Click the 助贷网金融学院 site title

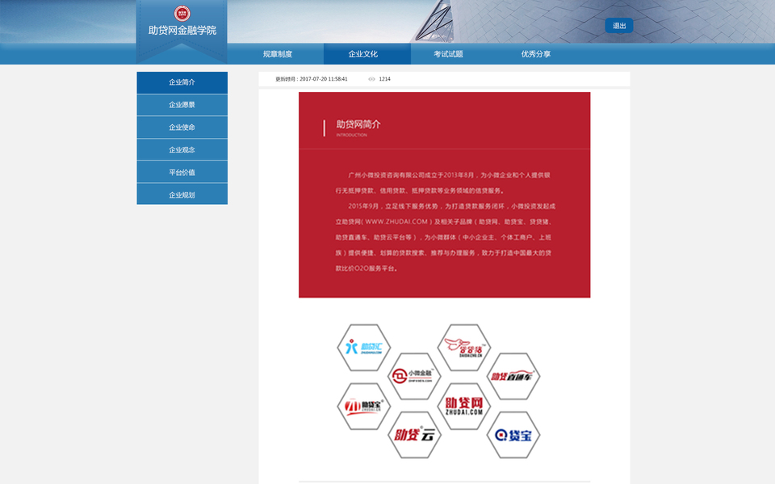(x=182, y=31)
